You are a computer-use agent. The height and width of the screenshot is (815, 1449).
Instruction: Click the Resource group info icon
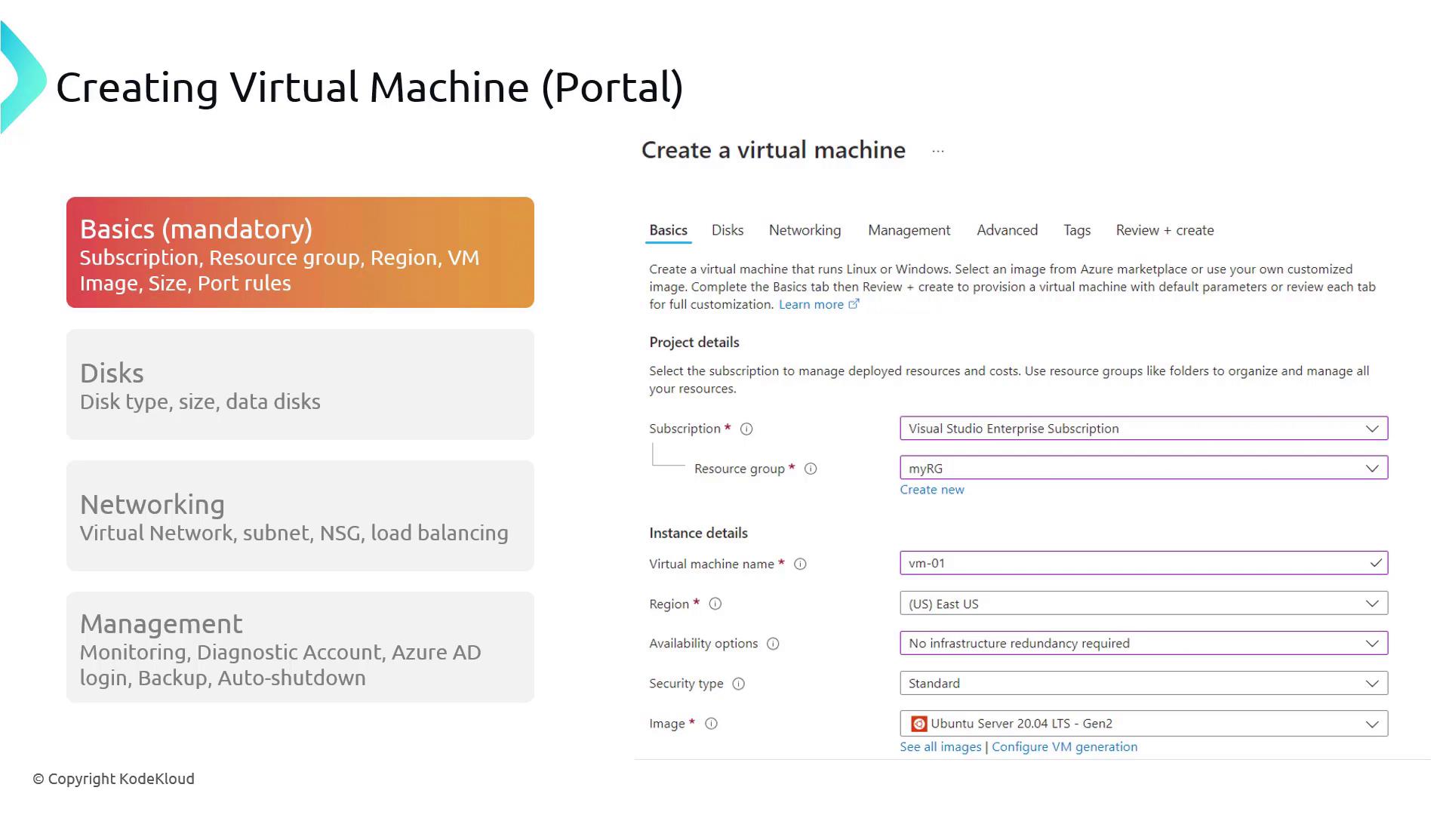[x=811, y=469]
